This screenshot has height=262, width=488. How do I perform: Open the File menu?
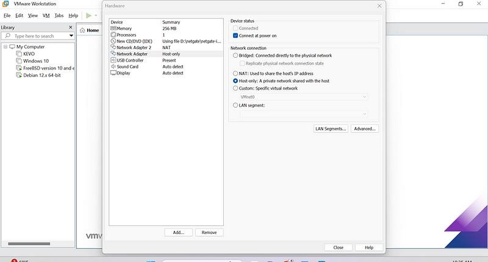point(7,16)
